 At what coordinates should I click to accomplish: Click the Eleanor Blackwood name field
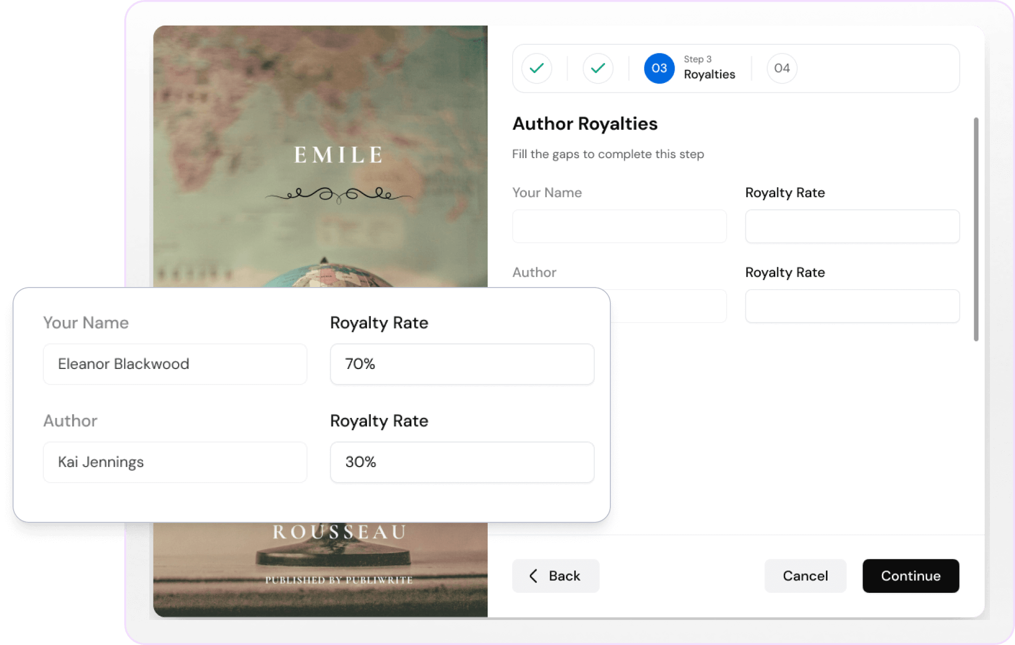175,364
